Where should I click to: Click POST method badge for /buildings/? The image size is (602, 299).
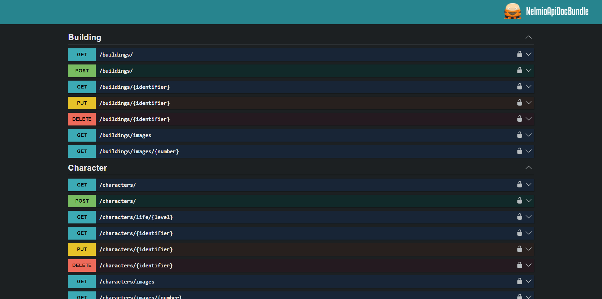point(82,71)
